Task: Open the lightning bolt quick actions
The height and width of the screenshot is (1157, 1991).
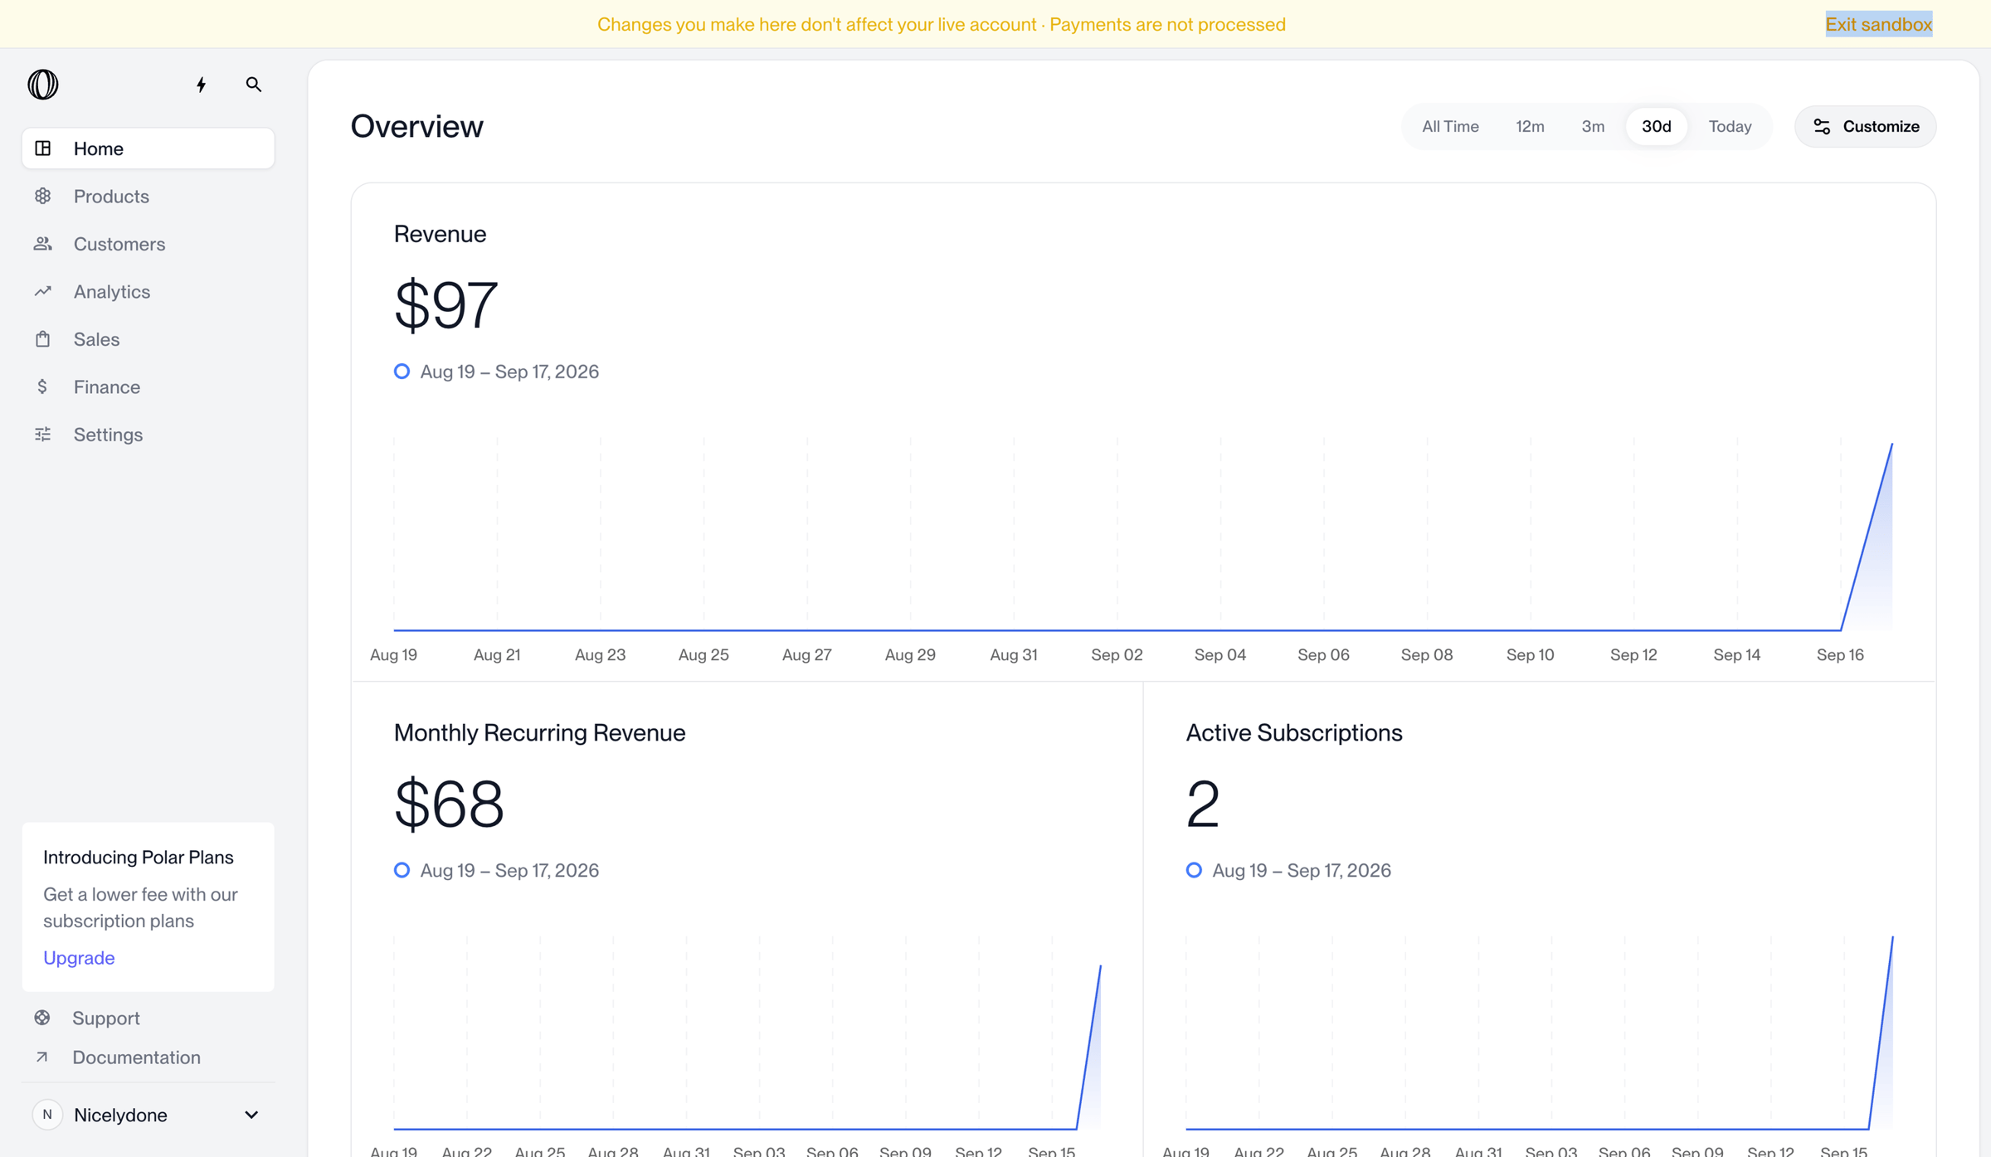Action: tap(201, 85)
